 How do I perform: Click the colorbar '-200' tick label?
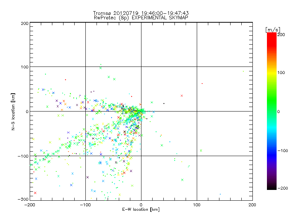click(283, 188)
